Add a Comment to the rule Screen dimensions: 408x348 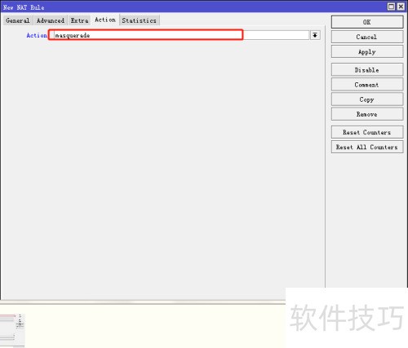coord(367,85)
